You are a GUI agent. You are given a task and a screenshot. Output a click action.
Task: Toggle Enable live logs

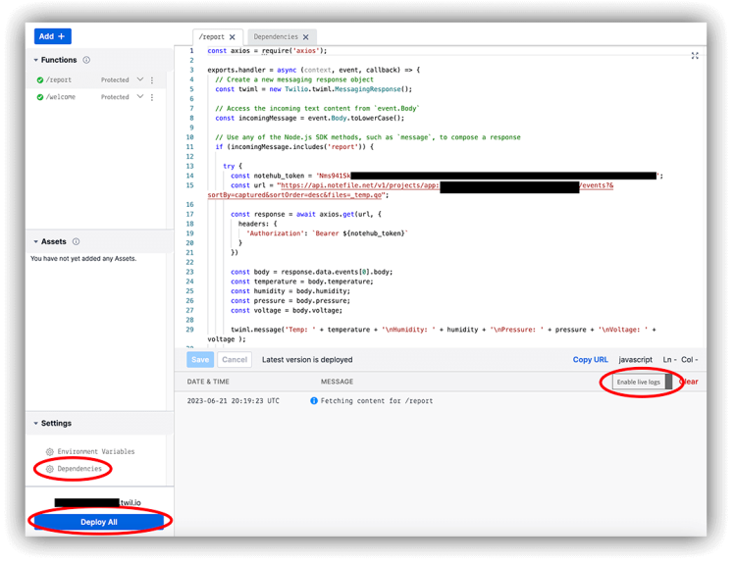[642, 382]
